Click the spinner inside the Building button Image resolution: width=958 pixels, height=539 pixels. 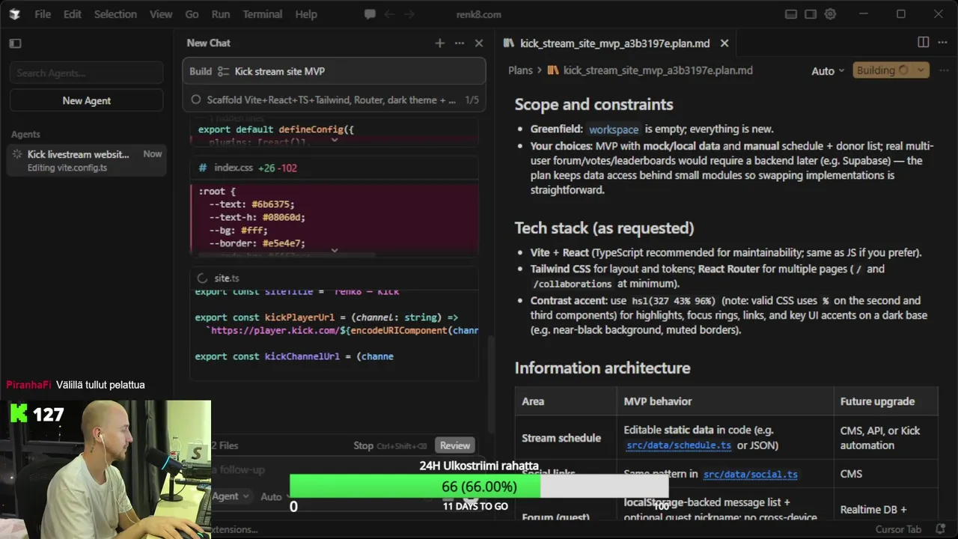tap(903, 70)
